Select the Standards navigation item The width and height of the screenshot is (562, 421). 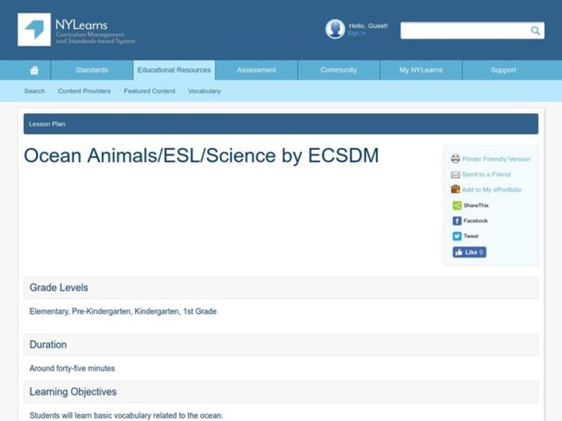91,69
